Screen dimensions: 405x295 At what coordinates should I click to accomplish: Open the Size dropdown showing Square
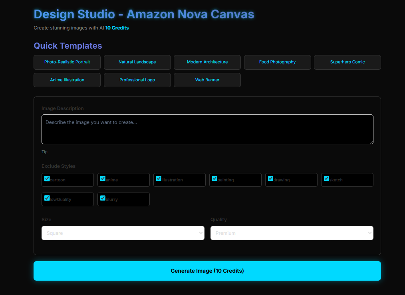pos(123,233)
